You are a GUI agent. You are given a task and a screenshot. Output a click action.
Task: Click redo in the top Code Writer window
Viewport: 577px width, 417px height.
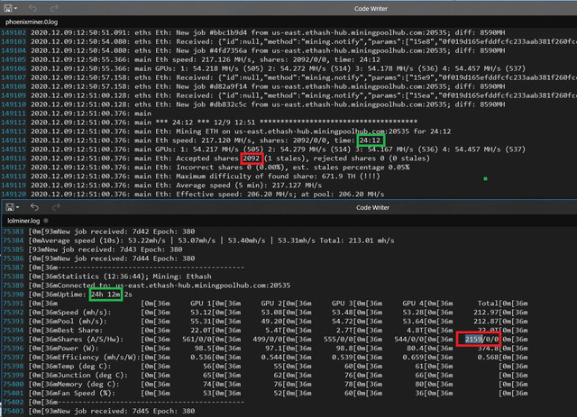(x=54, y=8)
